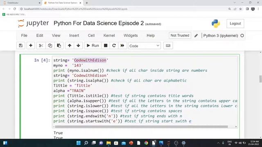This screenshot has height=147, width=262.
Task: Open the Help menu
Action: [151, 36]
